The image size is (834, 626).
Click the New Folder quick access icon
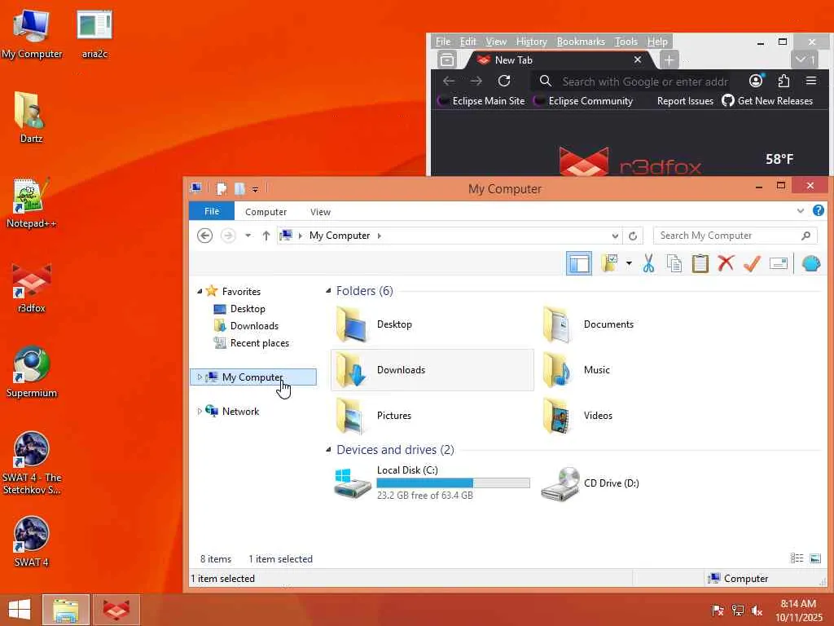[x=239, y=188]
